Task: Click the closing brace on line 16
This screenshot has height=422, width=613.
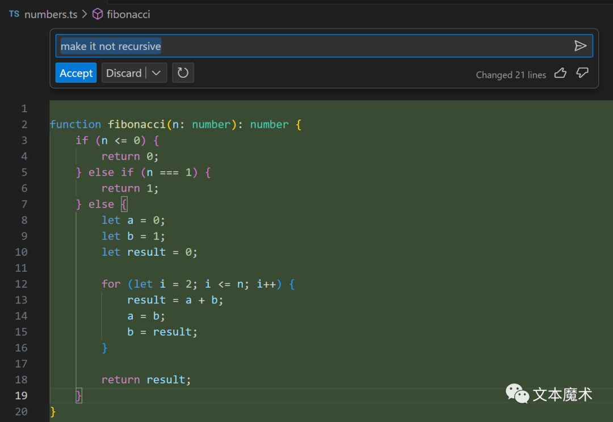Action: (104, 348)
